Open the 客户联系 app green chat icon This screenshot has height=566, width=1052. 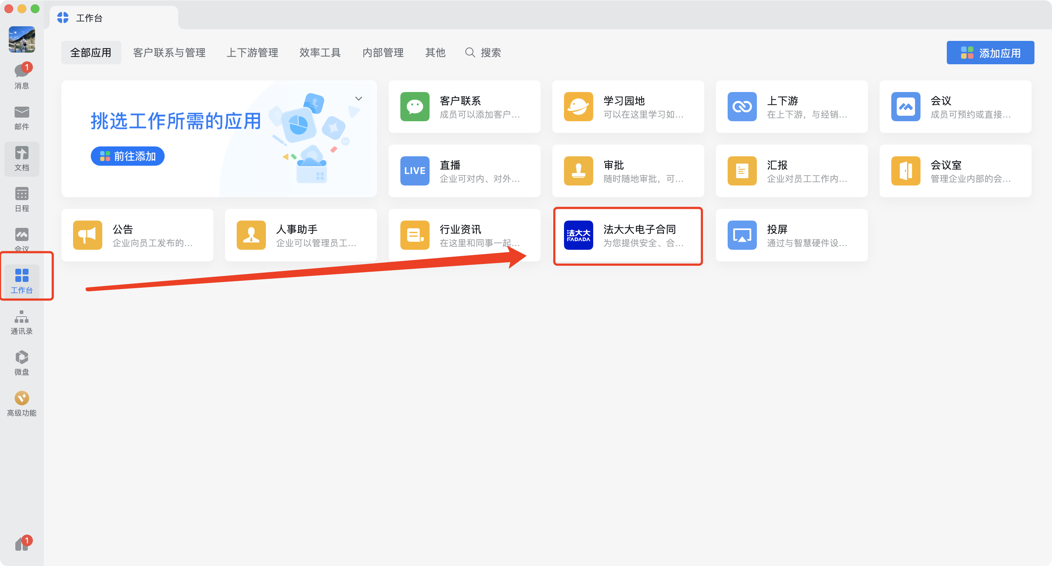tap(415, 107)
